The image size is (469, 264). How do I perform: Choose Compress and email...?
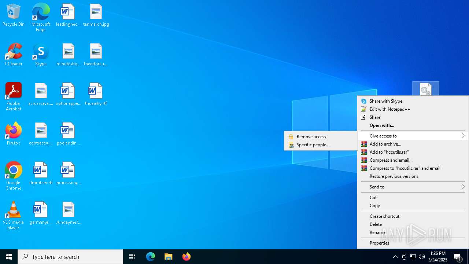click(413, 160)
